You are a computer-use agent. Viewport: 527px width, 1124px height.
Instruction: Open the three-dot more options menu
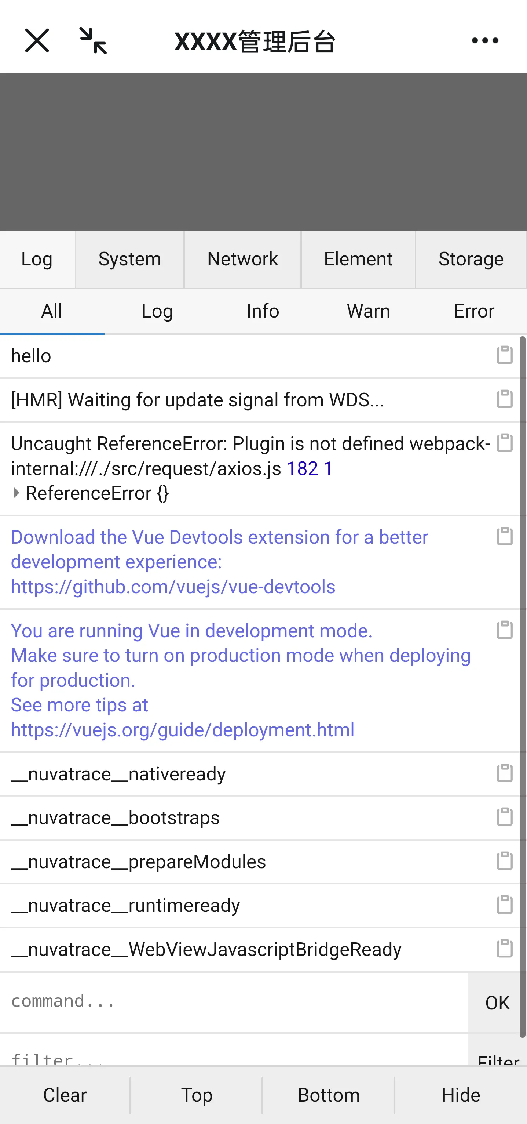point(485,41)
